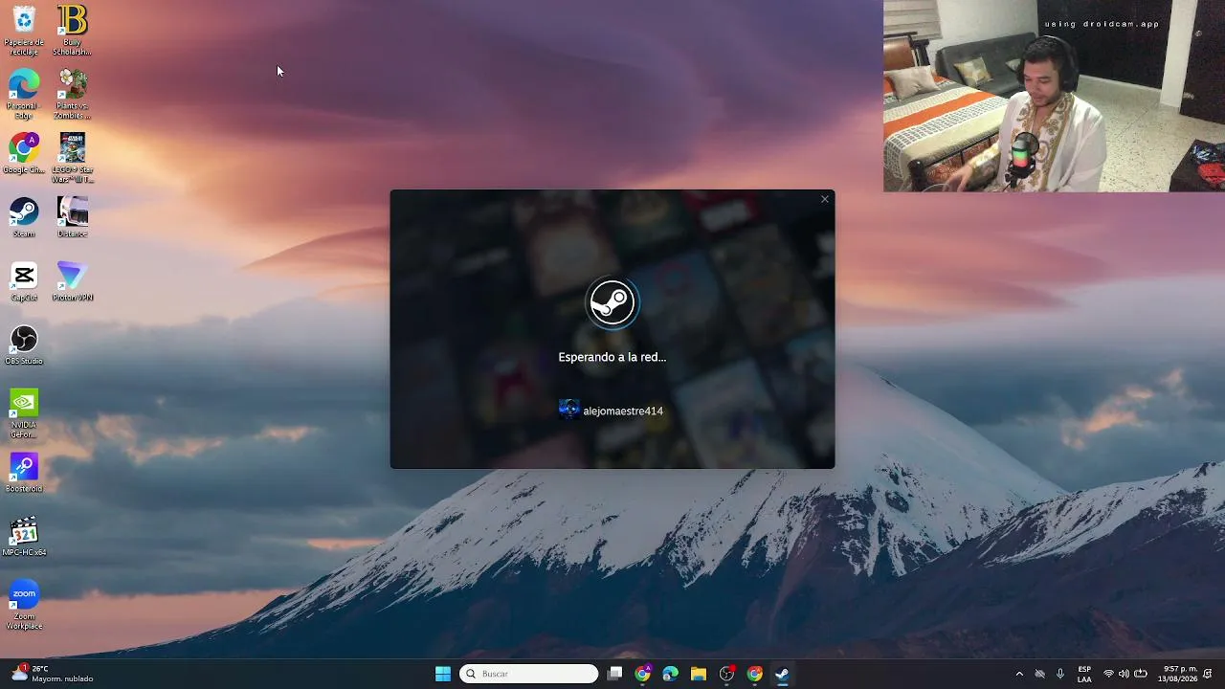Click the Steam logo in the loading dialog
1225x689 pixels.
click(612, 303)
